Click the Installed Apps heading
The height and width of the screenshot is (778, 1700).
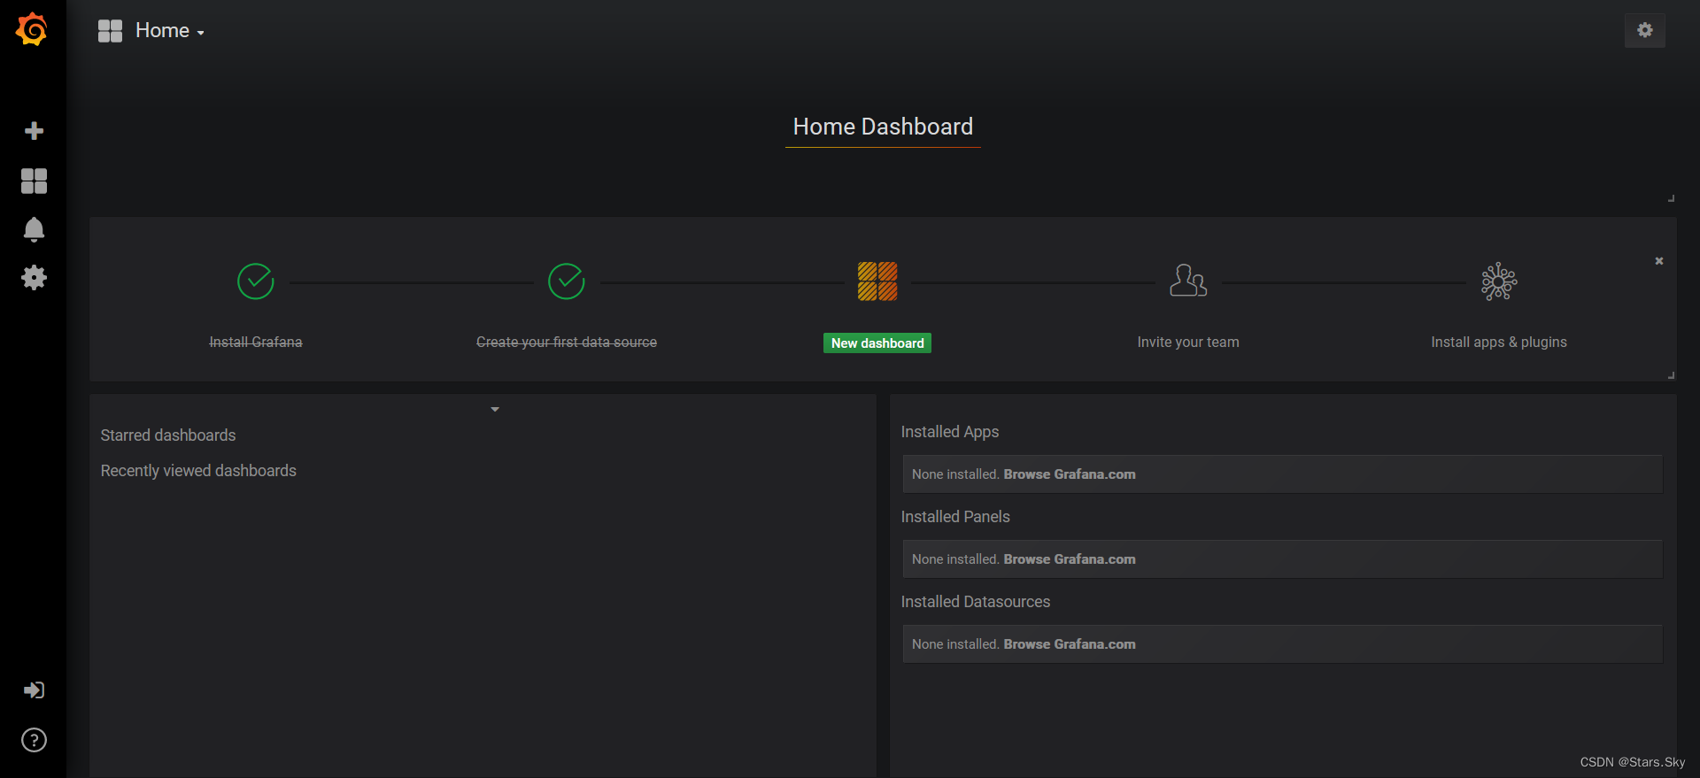[950, 432]
